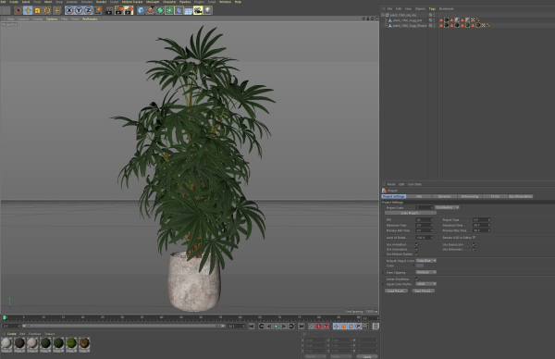This screenshot has height=359, width=555.
Task: Add a Camera object
Action: pyautogui.click(x=198, y=10)
